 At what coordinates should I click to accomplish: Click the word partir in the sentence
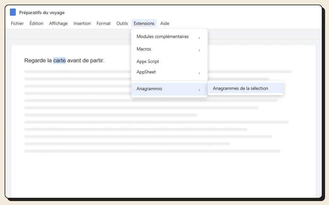[97, 60]
